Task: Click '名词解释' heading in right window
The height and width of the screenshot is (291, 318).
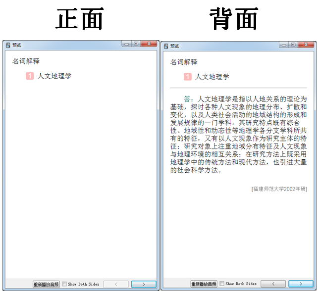Action: click(x=184, y=62)
